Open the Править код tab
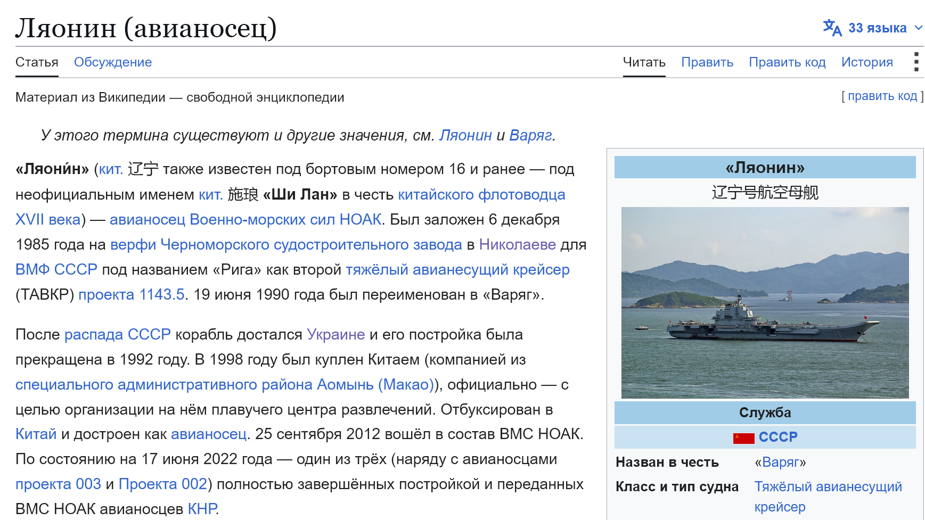The width and height of the screenshot is (925, 520). tap(787, 62)
